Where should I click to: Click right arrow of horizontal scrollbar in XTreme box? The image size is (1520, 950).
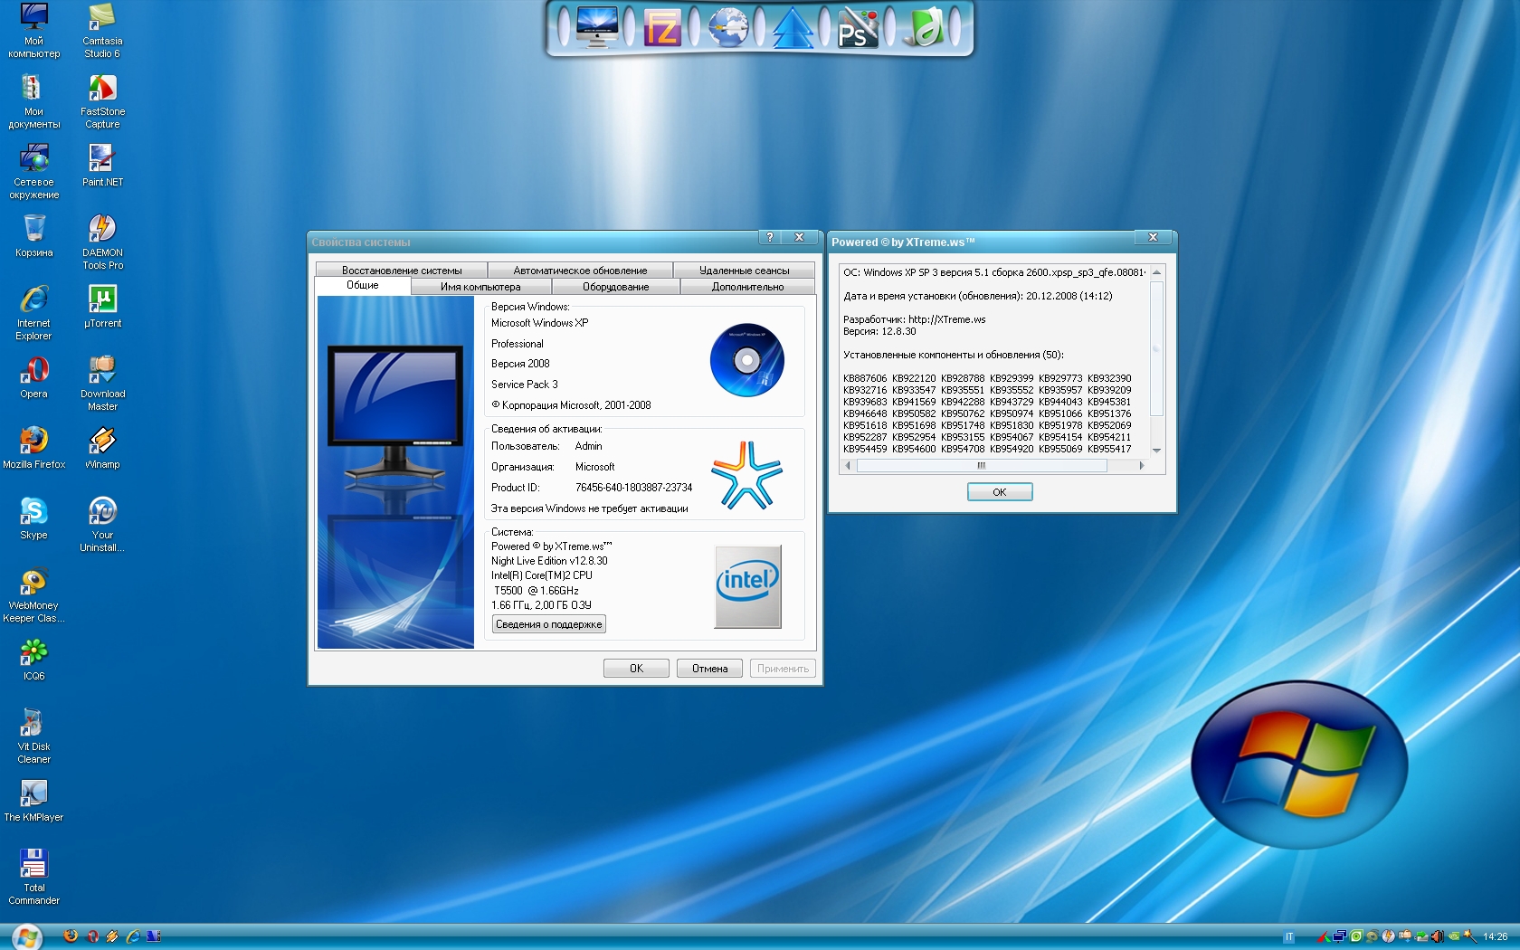click(1142, 465)
